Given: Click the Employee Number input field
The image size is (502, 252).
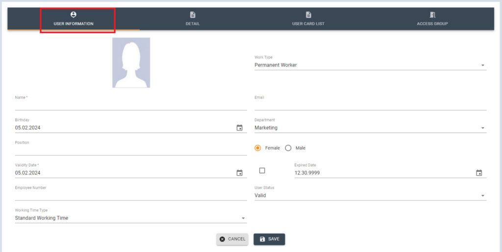Looking at the screenshot, I should pyautogui.click(x=130, y=195).
